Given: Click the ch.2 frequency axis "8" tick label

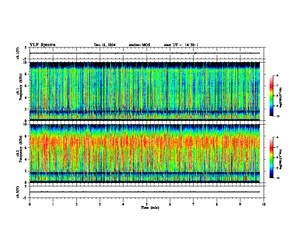Looking at the screenshot, I should pyautogui.click(x=26, y=136).
